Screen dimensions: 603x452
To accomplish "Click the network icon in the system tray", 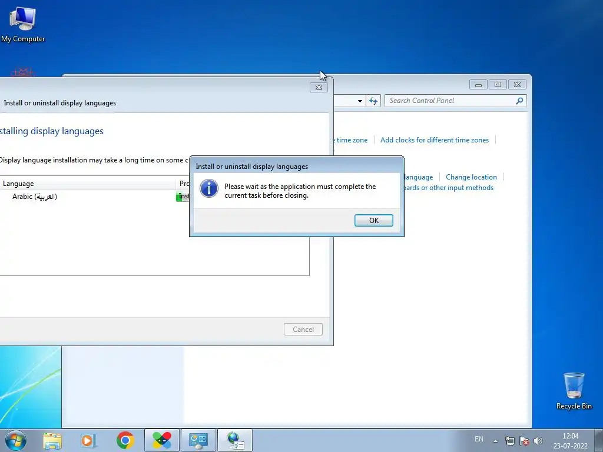I will point(510,441).
